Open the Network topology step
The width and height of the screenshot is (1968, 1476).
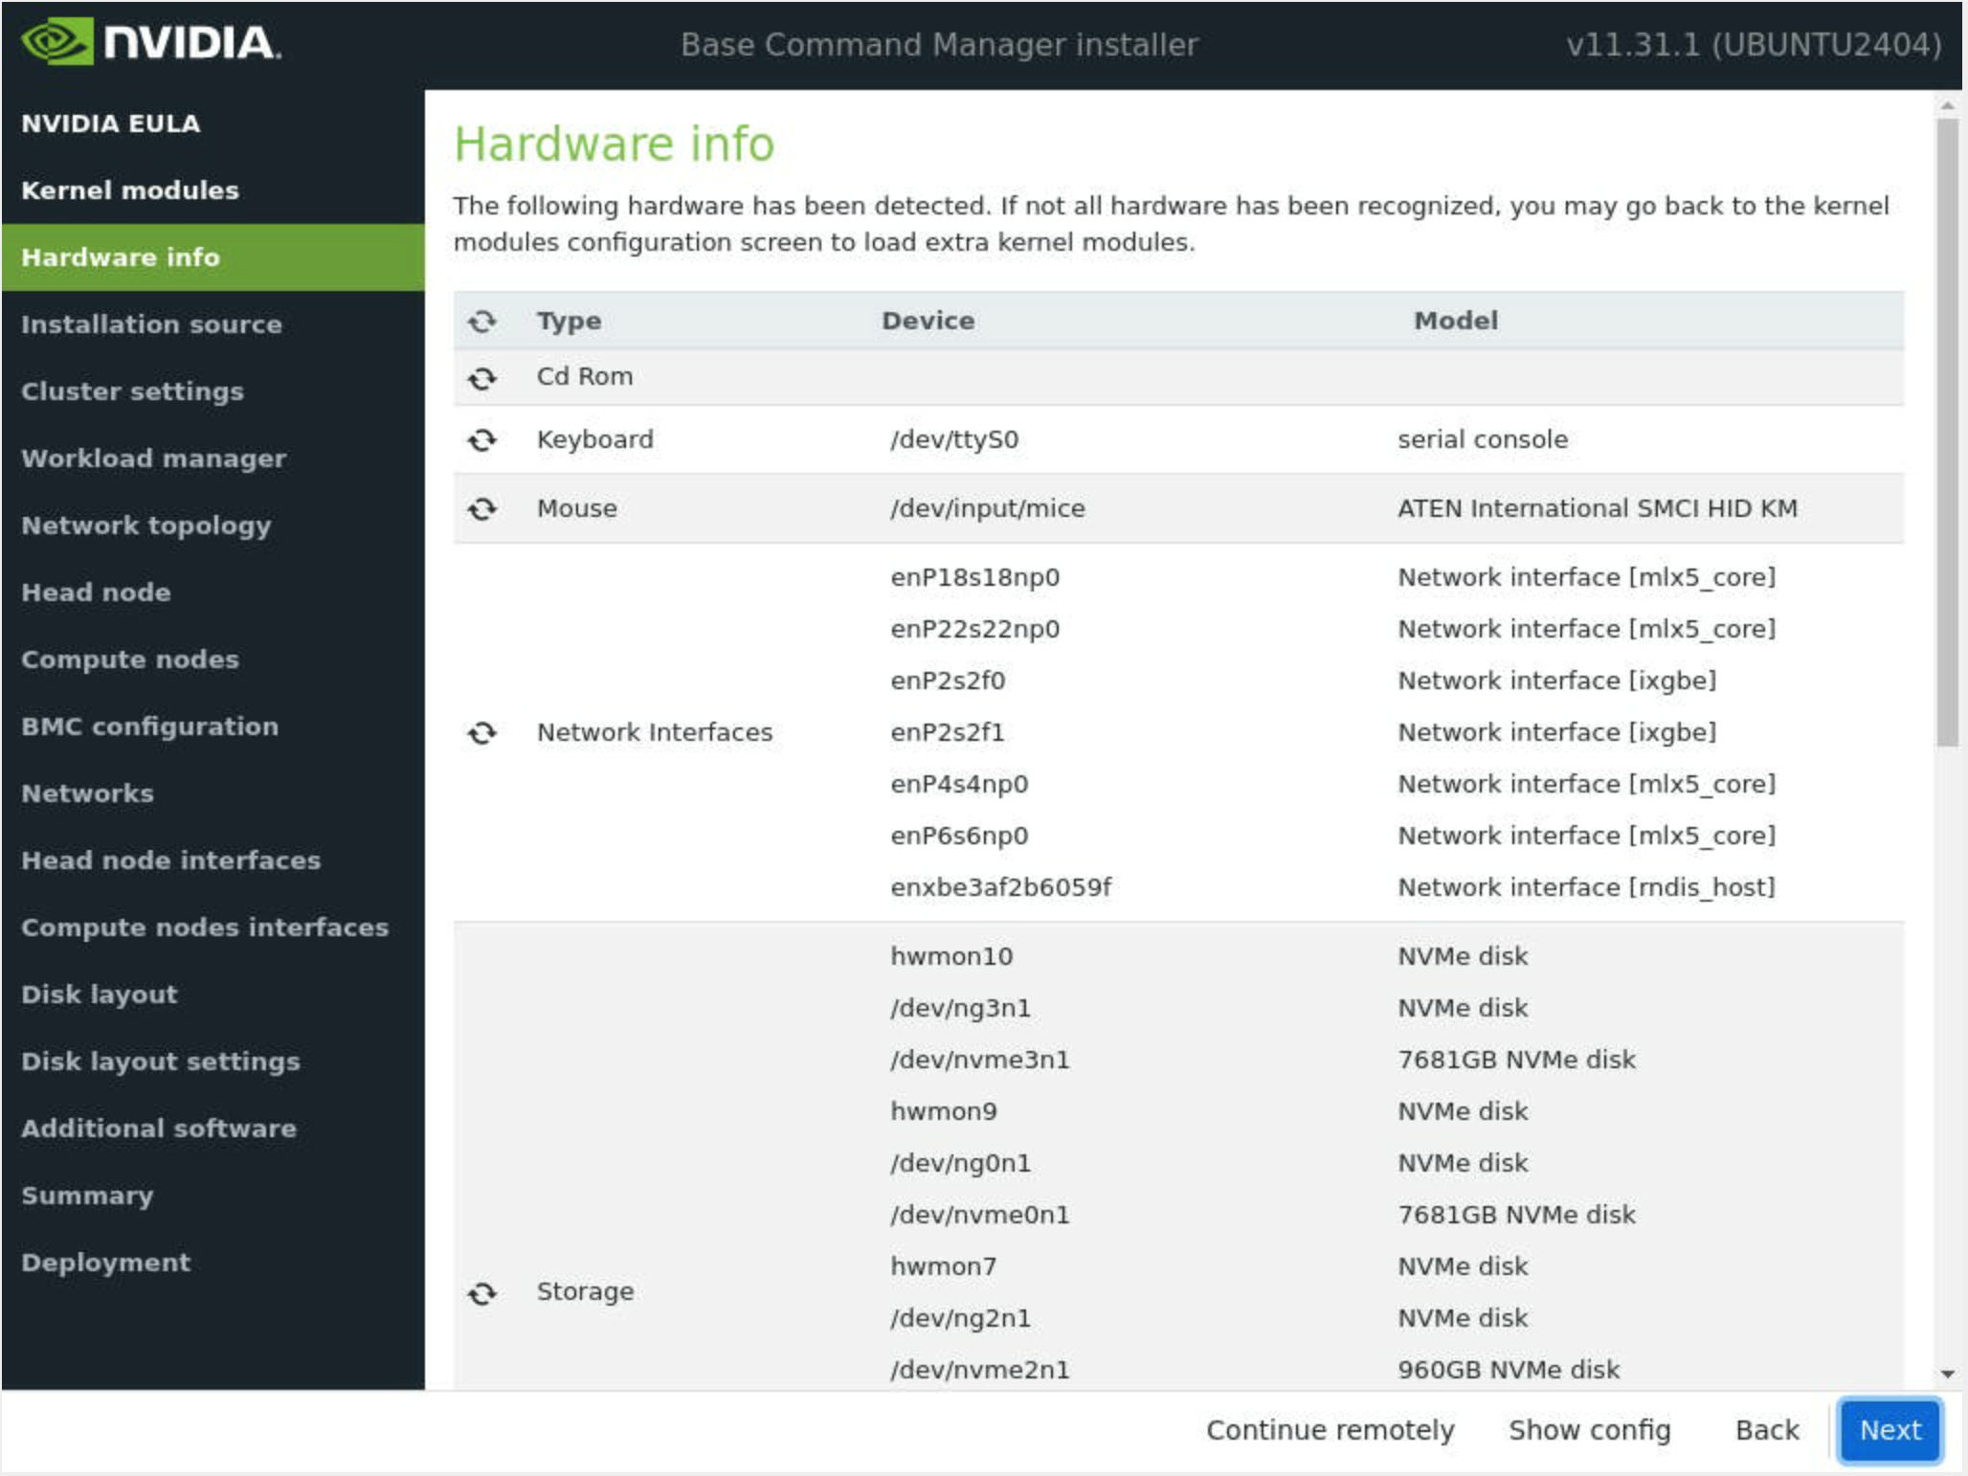tap(145, 526)
